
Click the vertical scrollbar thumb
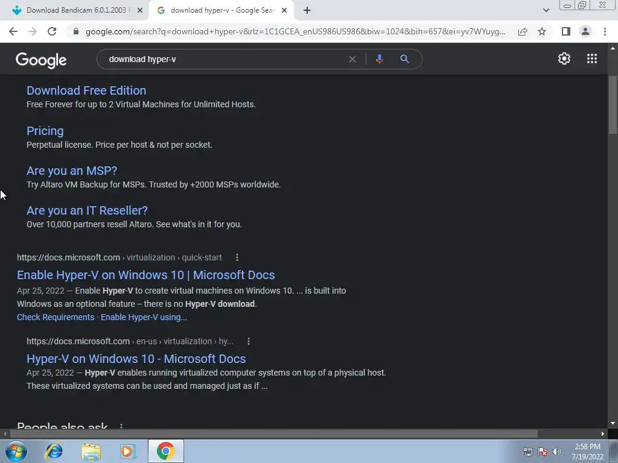[613, 105]
